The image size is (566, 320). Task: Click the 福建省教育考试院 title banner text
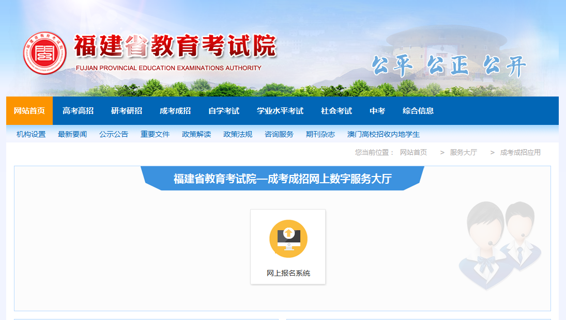175,46
